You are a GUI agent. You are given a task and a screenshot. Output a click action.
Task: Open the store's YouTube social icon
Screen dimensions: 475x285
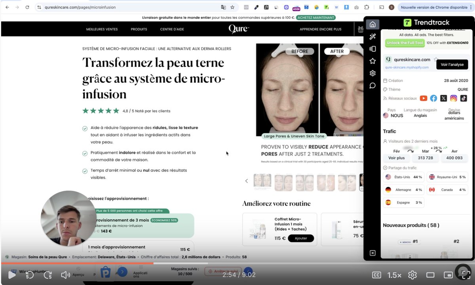coord(424,98)
